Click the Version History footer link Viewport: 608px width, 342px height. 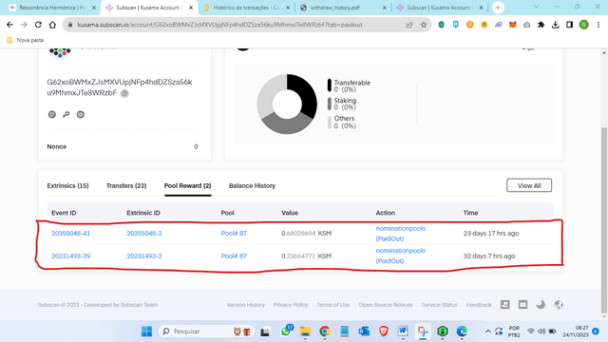[245, 305]
